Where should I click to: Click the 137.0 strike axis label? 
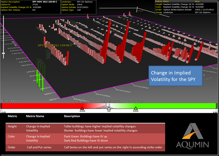(20, 58)
